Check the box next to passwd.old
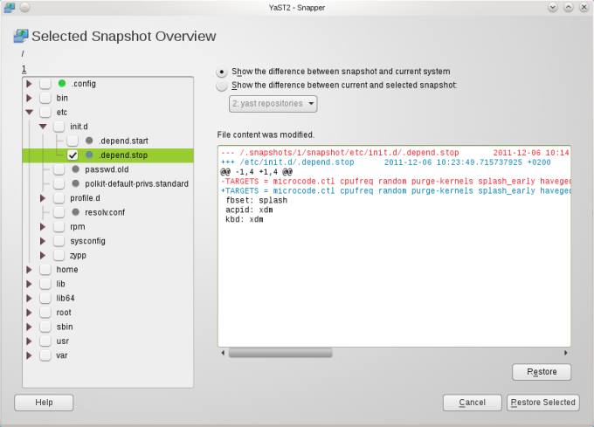 click(59, 169)
